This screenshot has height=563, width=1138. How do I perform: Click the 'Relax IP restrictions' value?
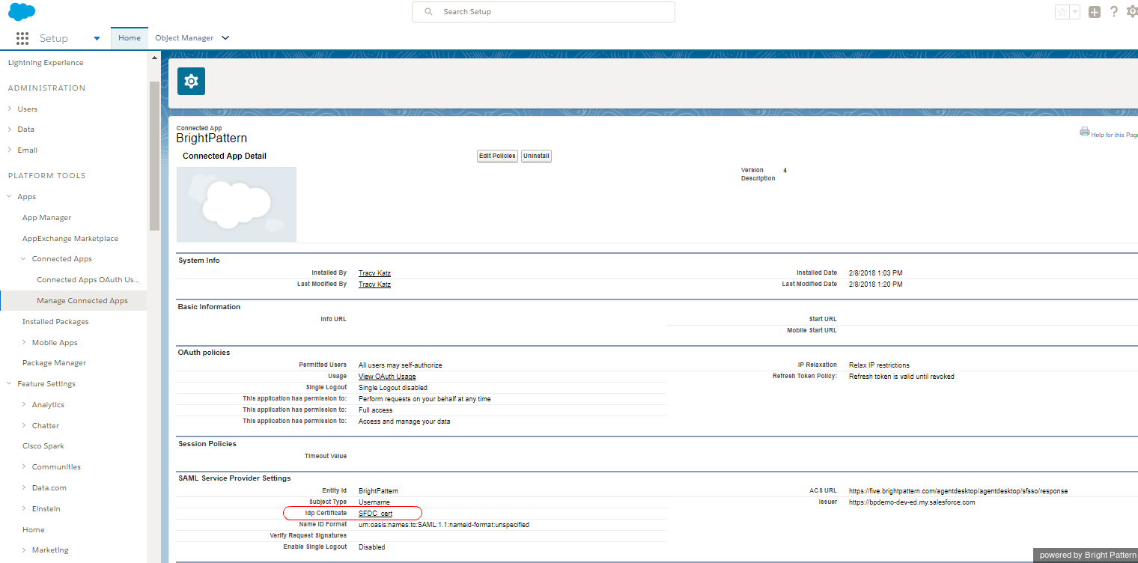coord(879,365)
